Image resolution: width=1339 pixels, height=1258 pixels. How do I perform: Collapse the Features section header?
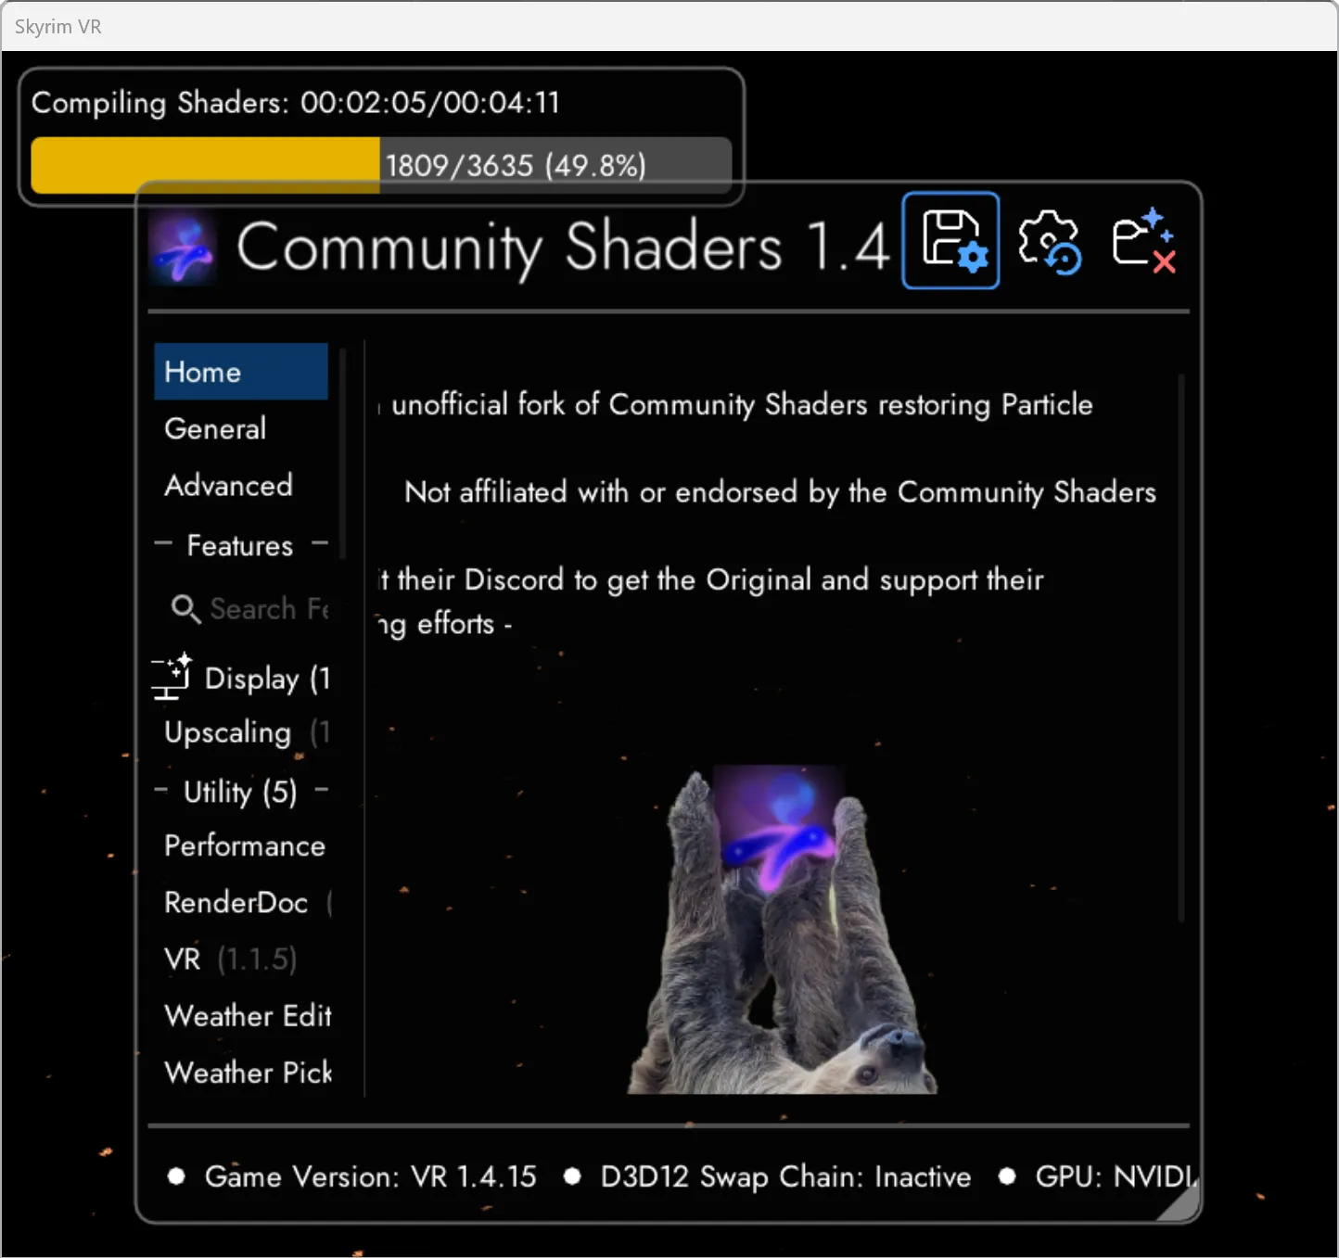click(x=240, y=545)
